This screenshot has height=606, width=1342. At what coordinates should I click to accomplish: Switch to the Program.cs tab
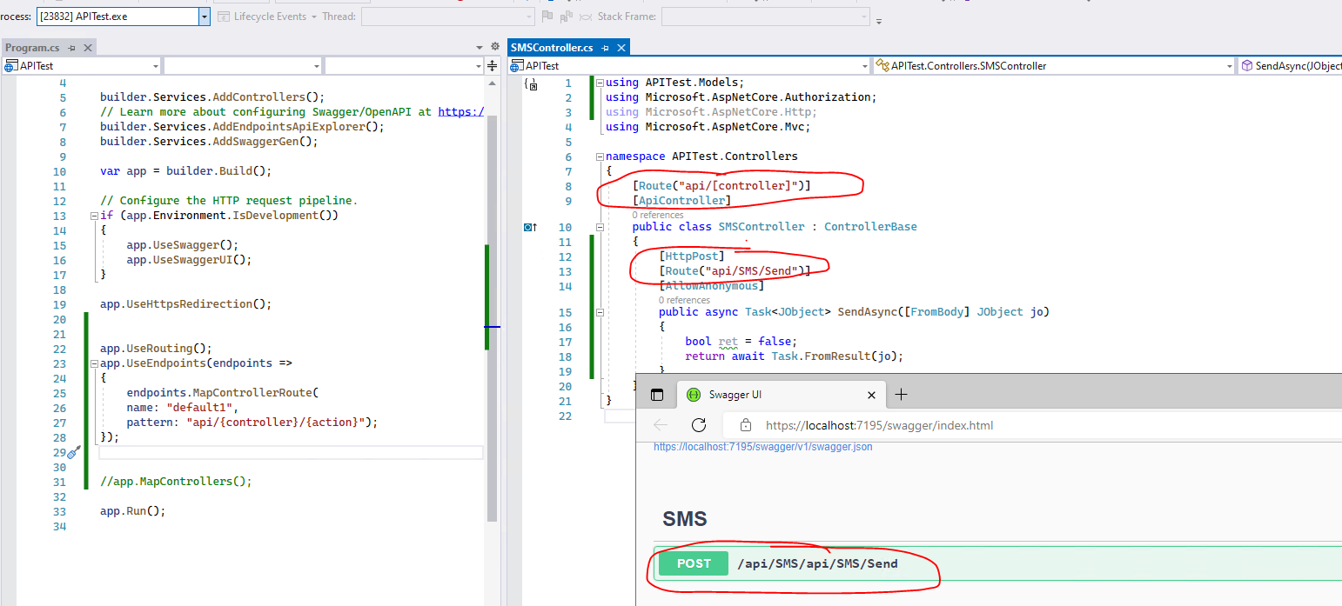pos(33,48)
